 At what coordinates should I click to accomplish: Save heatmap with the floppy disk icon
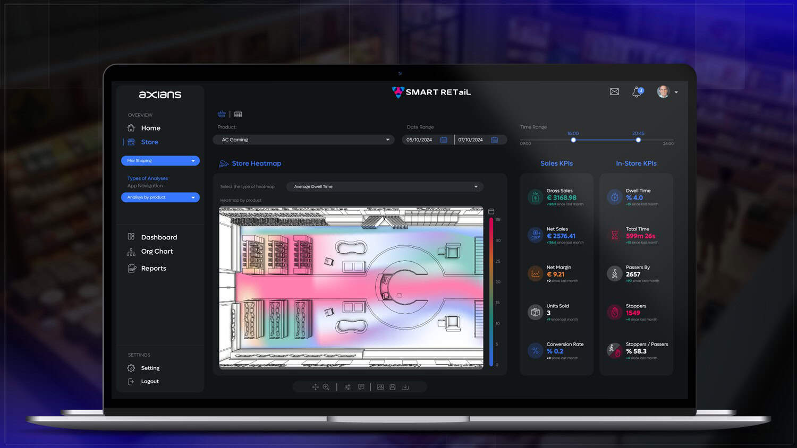(393, 387)
